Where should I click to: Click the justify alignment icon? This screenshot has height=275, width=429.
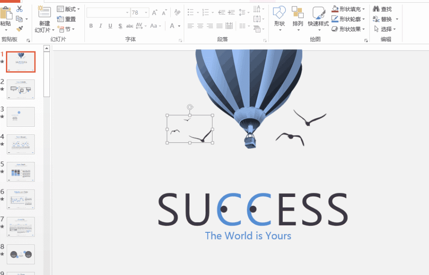(x=219, y=26)
